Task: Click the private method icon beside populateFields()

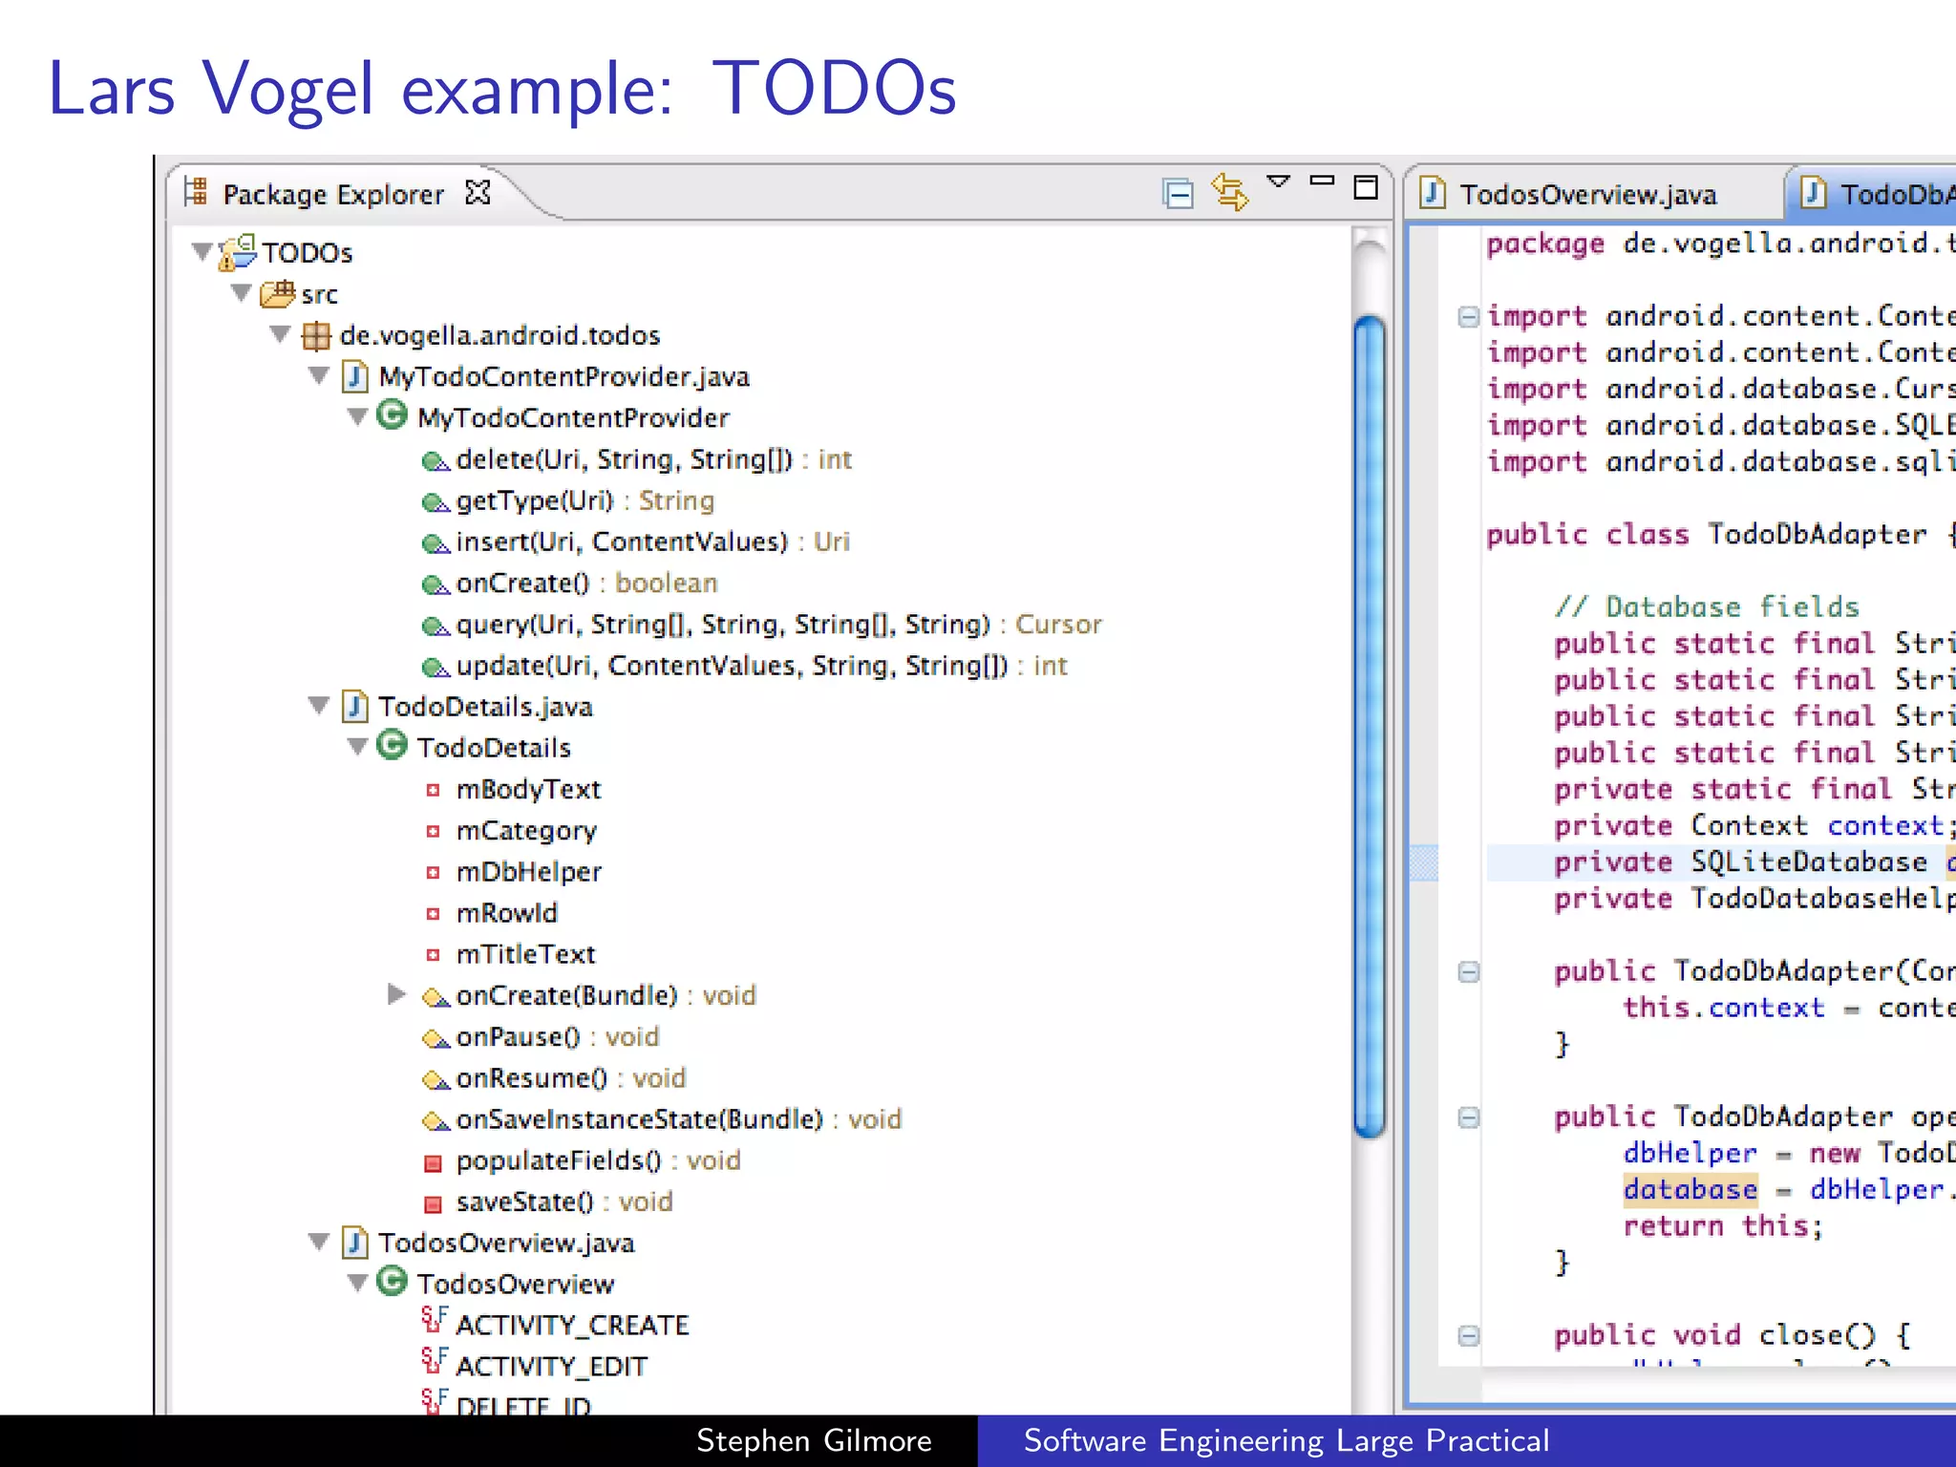Action: 434,1162
